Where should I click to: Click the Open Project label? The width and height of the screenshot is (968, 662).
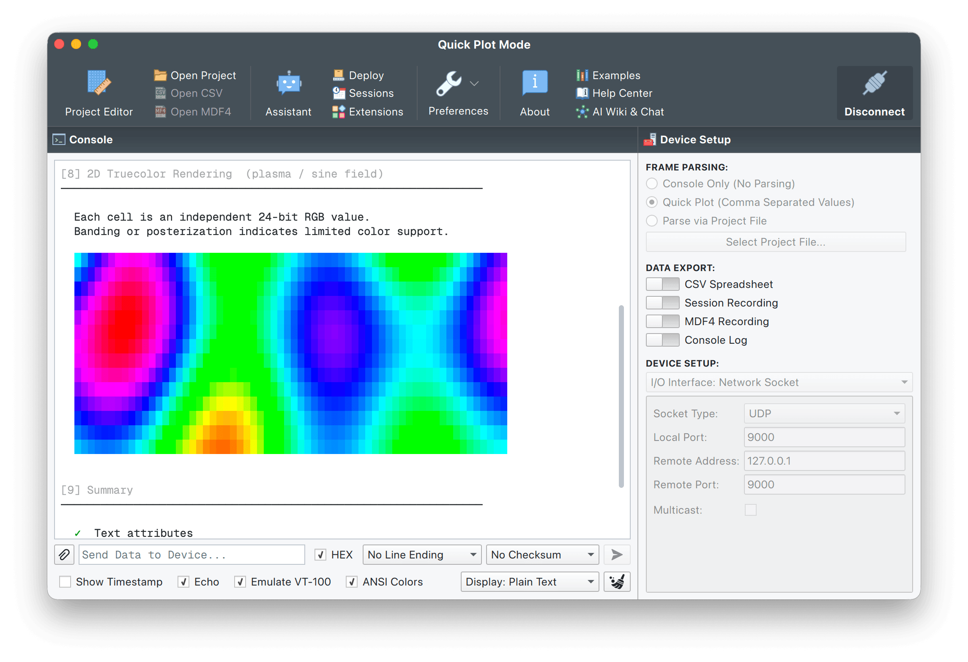coord(203,75)
